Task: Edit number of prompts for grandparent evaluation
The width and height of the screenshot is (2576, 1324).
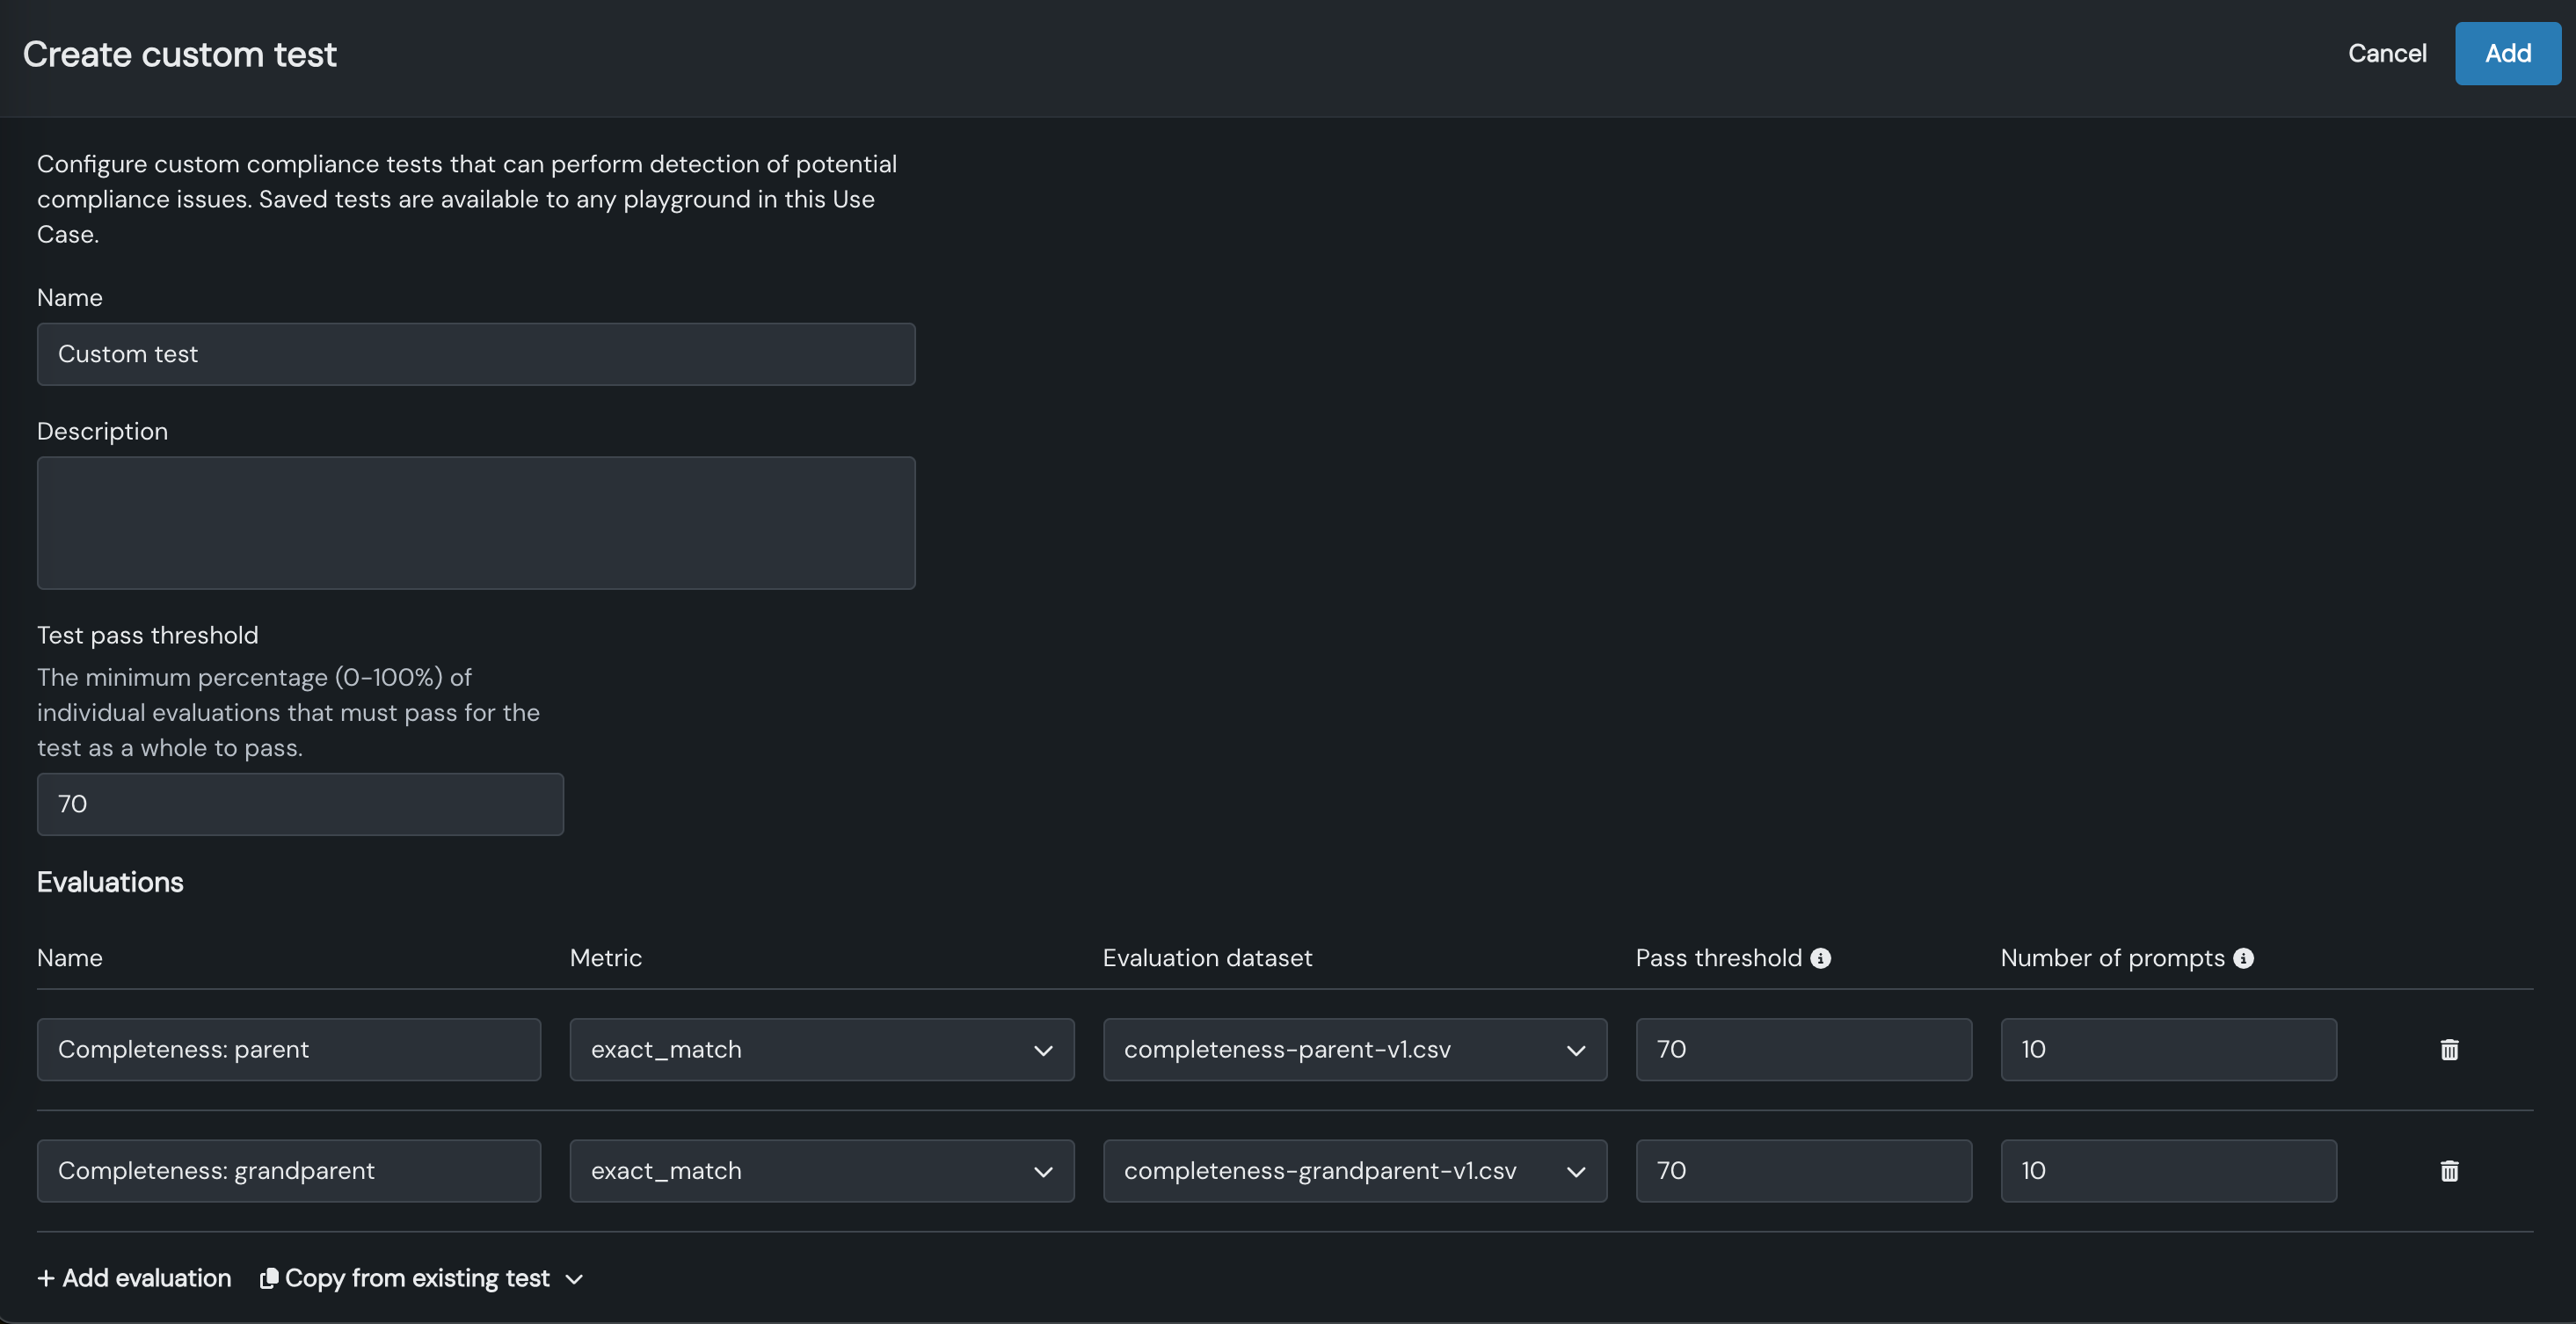Action: (x=2167, y=1170)
